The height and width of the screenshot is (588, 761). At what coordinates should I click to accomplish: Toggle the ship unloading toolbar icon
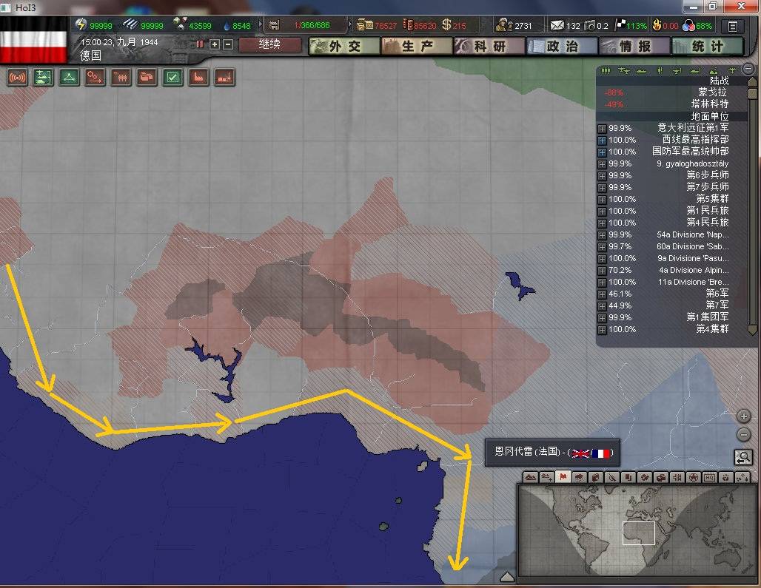coord(224,77)
